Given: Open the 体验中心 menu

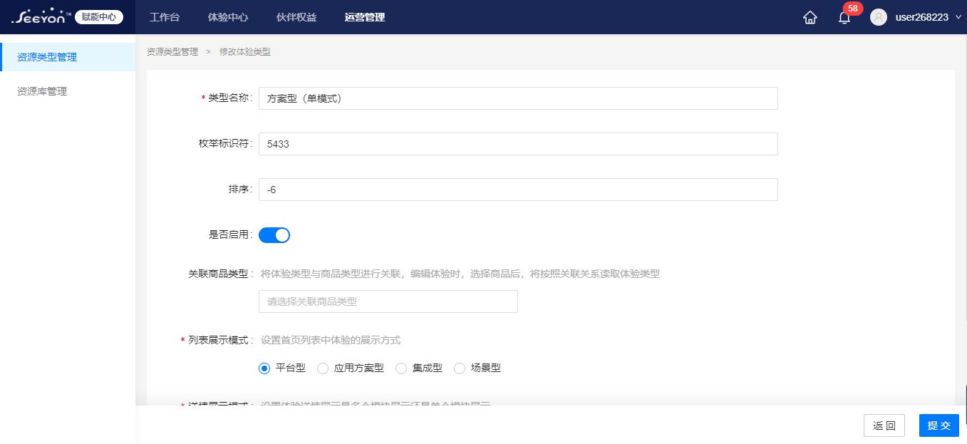Looking at the screenshot, I should (x=228, y=17).
